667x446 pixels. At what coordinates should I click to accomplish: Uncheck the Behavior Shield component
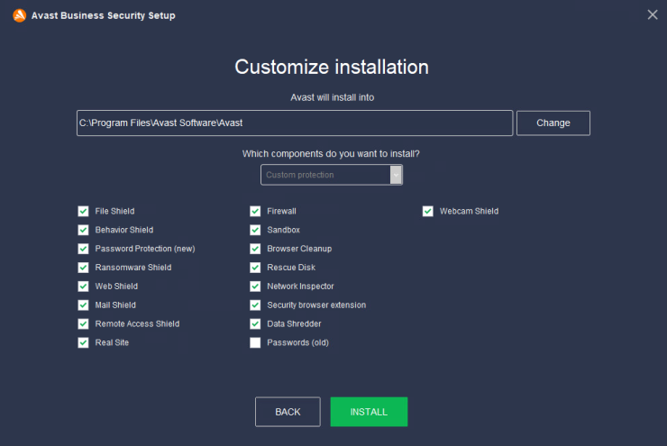click(x=83, y=230)
